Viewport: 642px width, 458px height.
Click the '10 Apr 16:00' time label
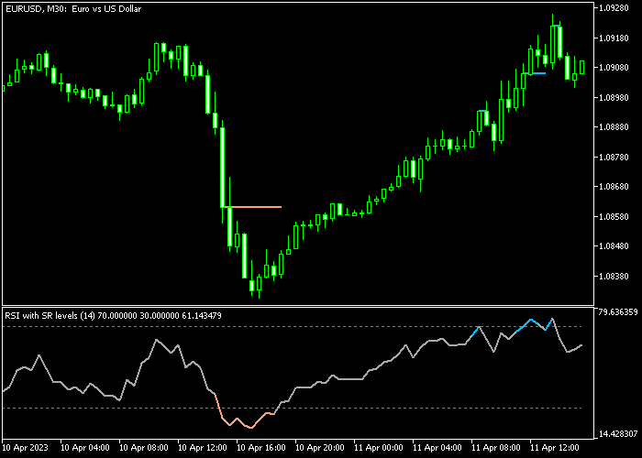[261, 448]
